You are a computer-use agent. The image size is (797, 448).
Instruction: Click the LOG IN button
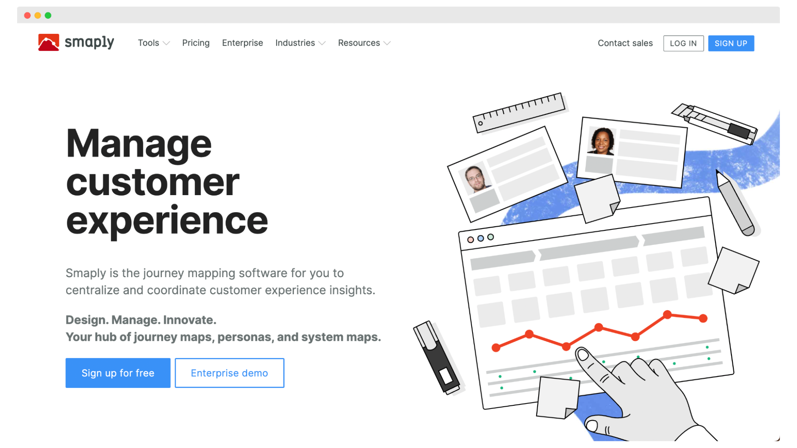(683, 43)
